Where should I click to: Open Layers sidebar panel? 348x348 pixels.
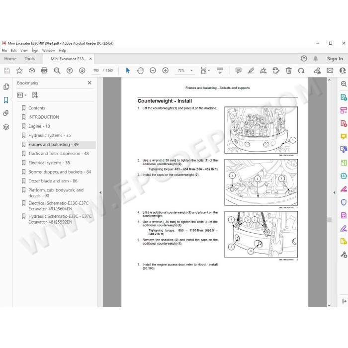[x=6, y=127]
